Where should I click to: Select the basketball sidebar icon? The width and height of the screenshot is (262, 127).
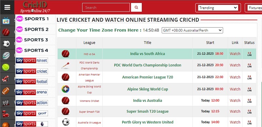click(x=6, y=125)
